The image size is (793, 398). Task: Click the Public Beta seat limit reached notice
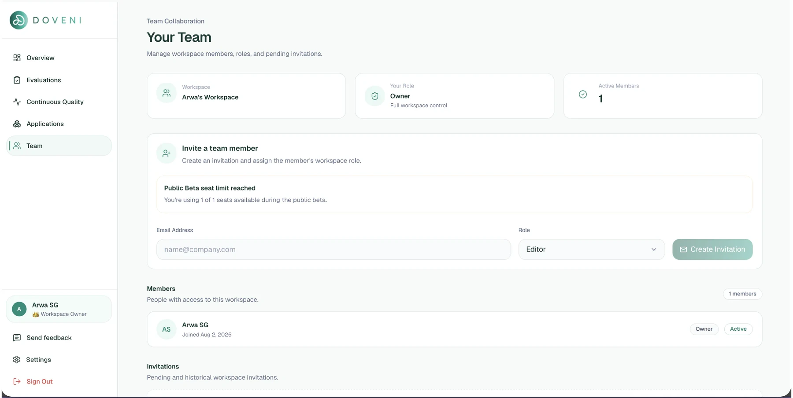tap(454, 194)
